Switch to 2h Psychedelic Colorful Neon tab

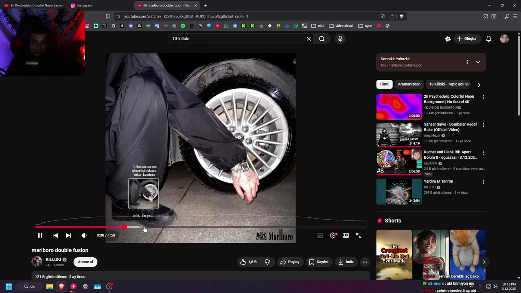33,5
